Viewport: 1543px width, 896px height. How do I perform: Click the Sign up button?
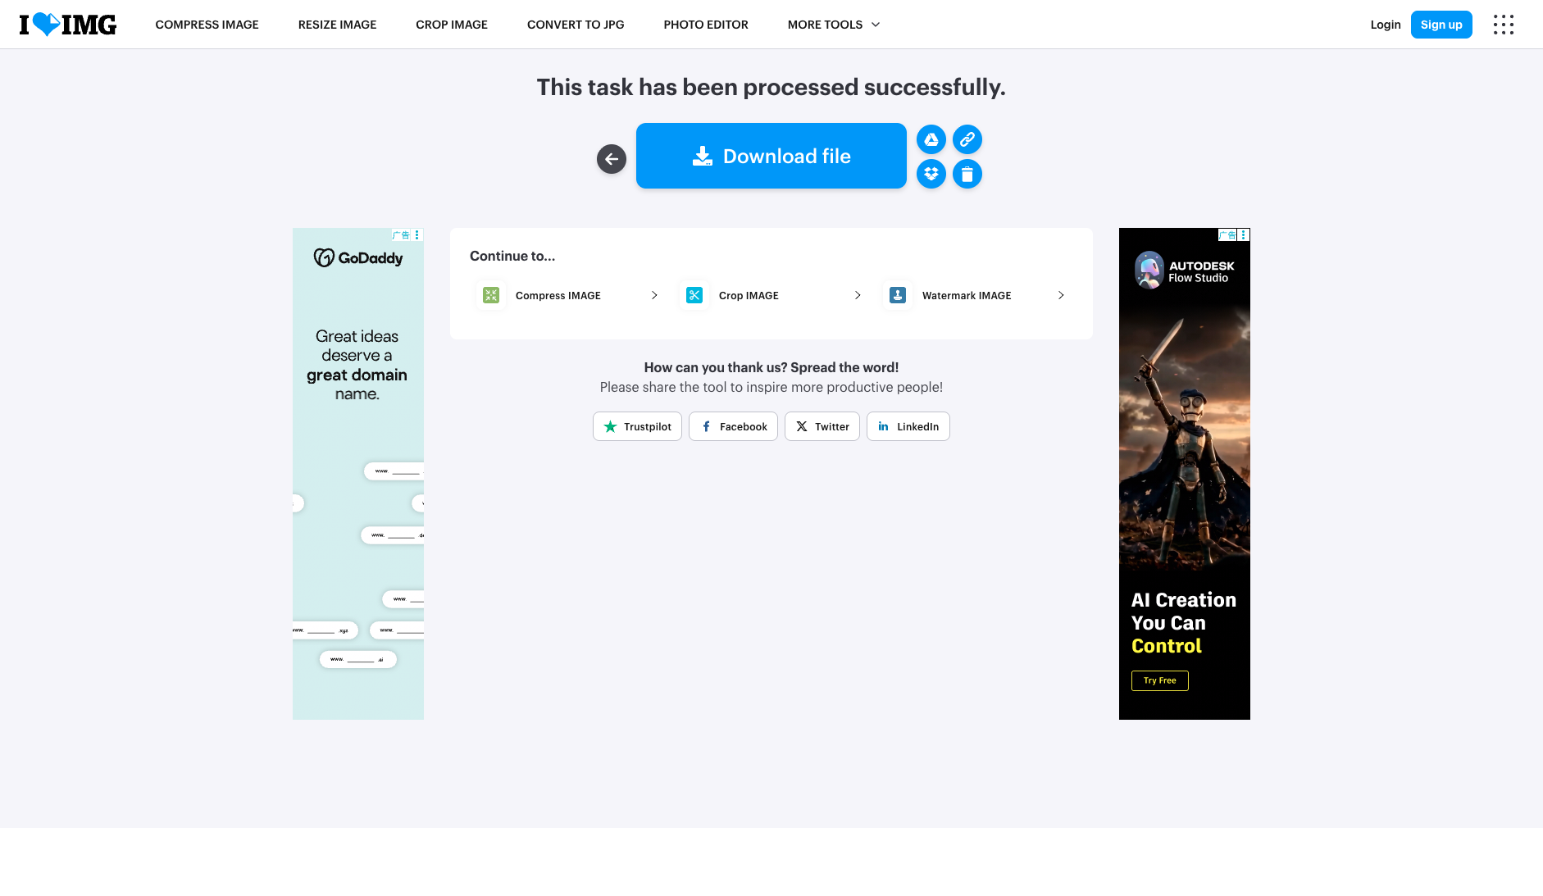[x=1441, y=25]
